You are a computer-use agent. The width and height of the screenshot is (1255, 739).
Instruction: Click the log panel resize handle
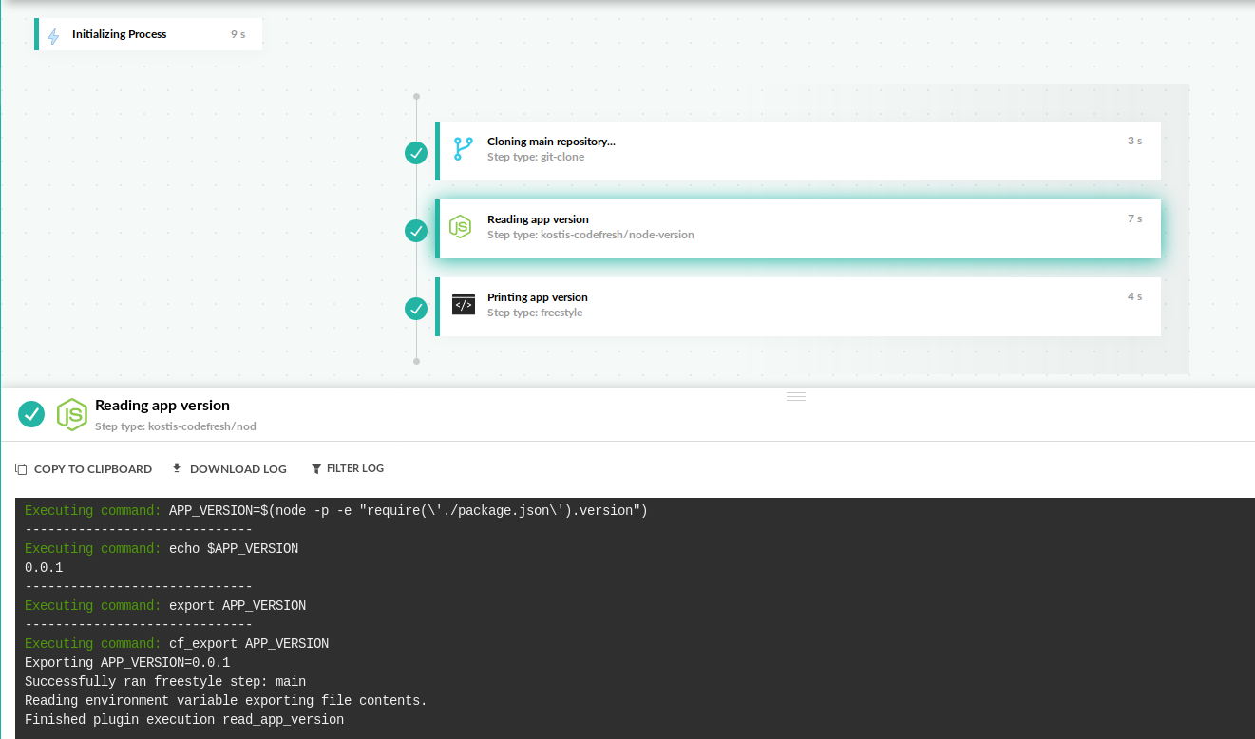pyautogui.click(x=796, y=396)
